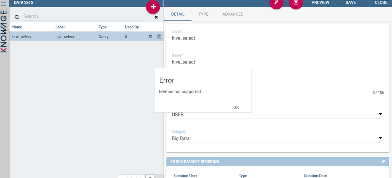Open the Advanced tab

(233, 14)
